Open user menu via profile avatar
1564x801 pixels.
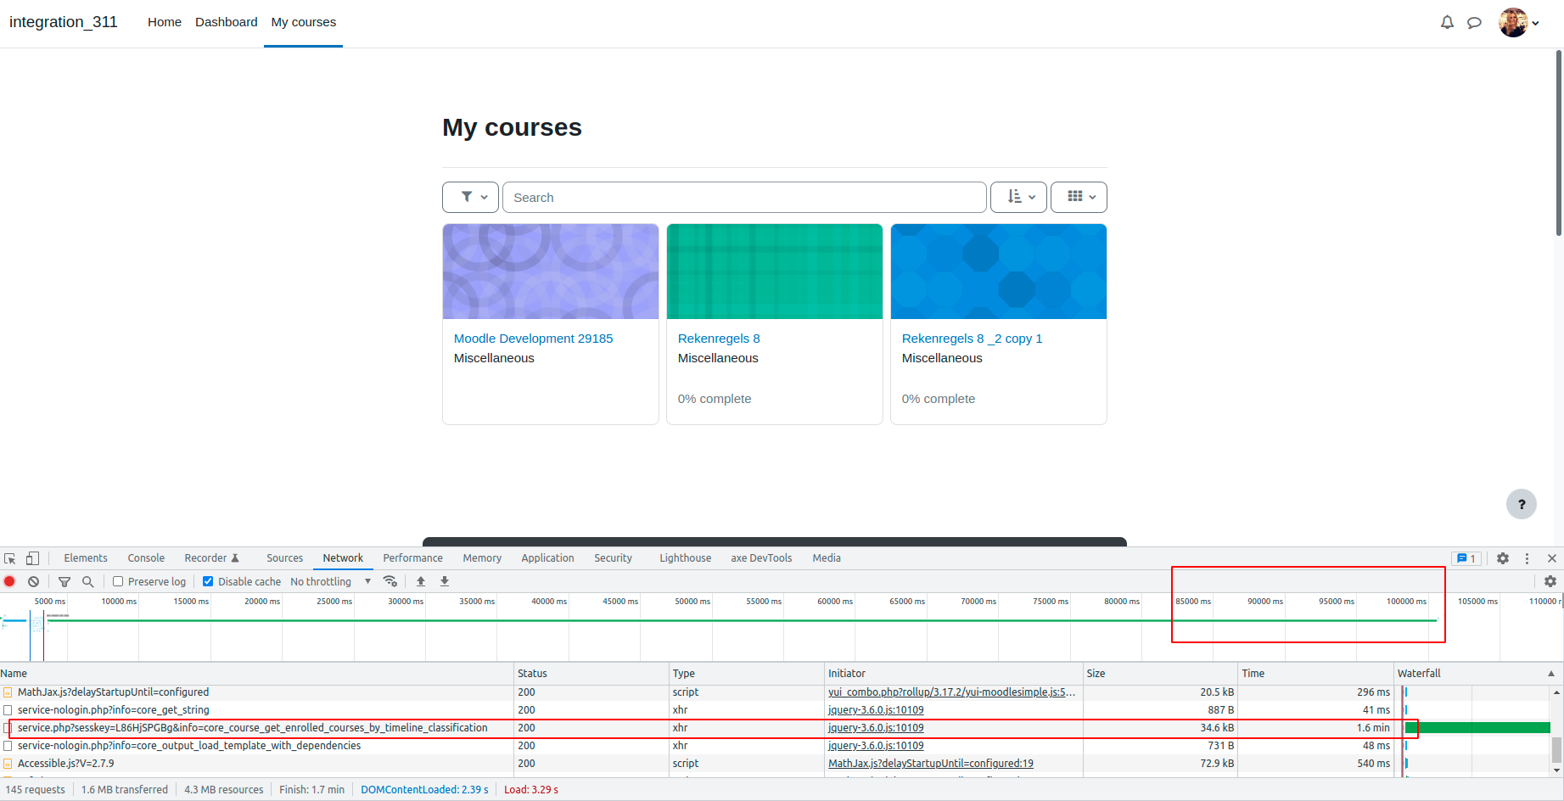pos(1518,23)
